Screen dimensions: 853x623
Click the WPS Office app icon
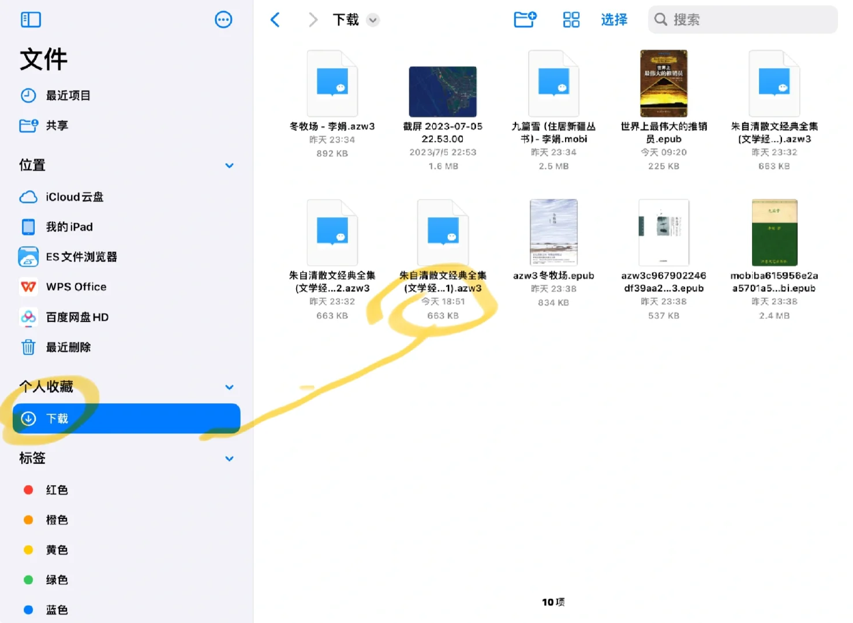(x=28, y=287)
